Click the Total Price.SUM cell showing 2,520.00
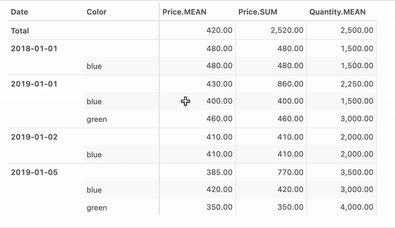This screenshot has height=228, width=395. (x=287, y=31)
